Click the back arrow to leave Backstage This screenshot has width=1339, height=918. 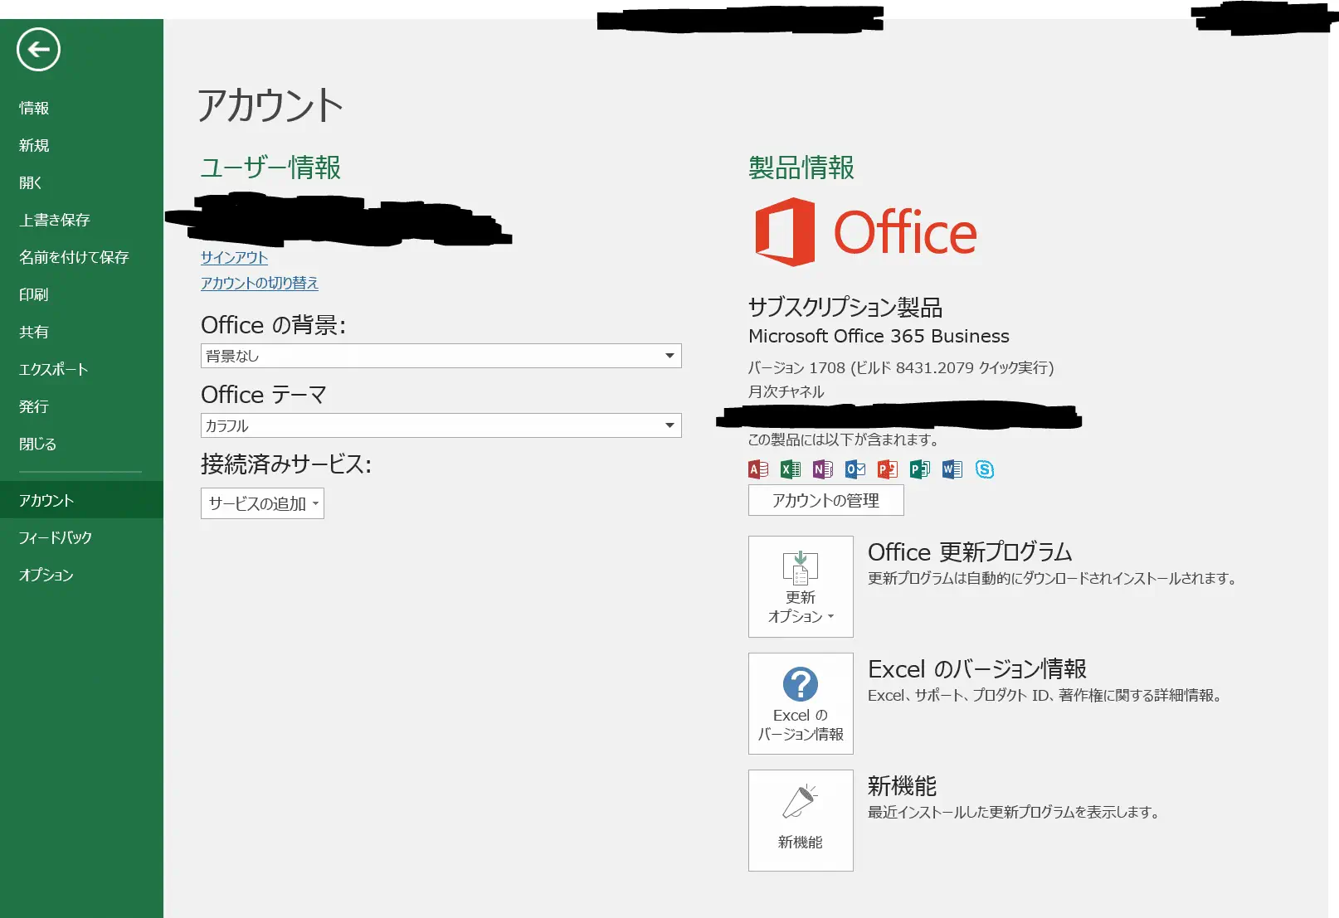(38, 50)
